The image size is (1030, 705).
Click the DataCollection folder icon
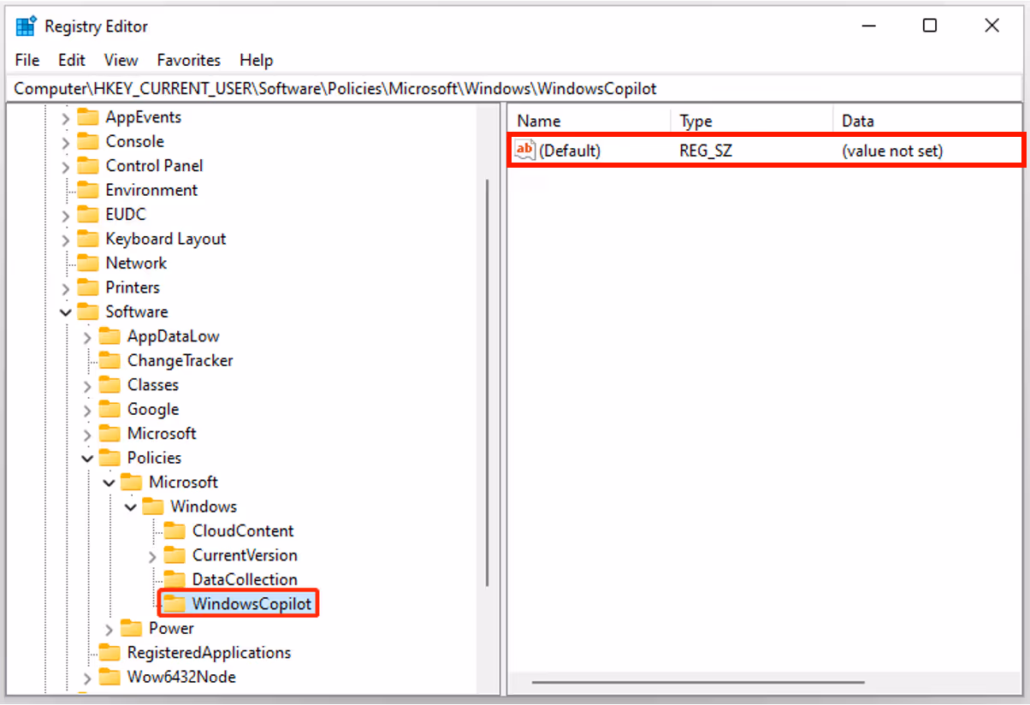tap(175, 579)
